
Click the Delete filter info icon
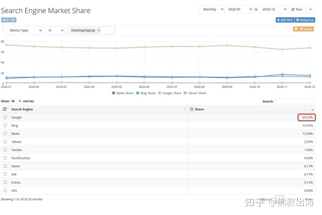[296, 29]
